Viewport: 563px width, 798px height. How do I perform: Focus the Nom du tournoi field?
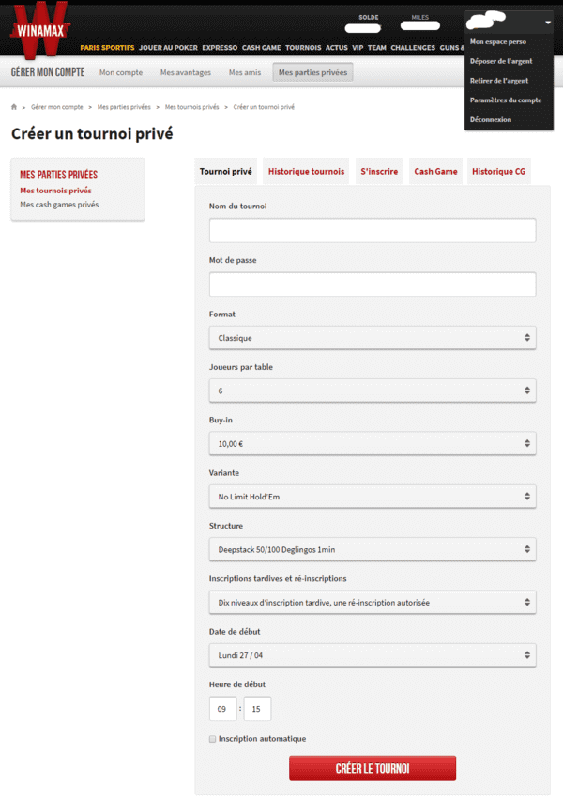(x=373, y=231)
